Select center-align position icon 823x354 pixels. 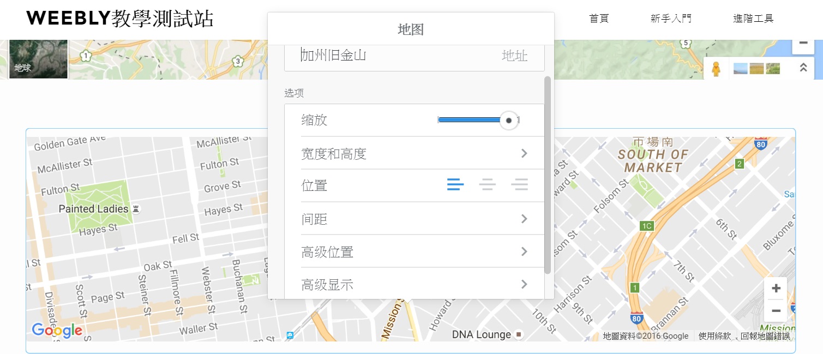click(487, 185)
